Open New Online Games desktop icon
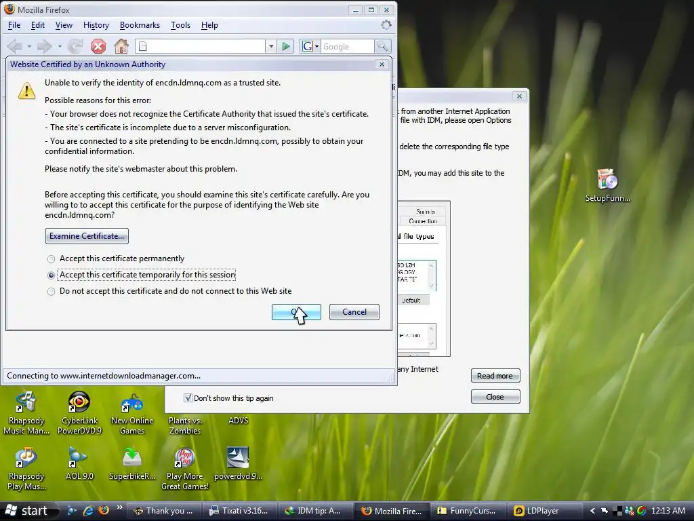The width and height of the screenshot is (694, 521). (132, 412)
